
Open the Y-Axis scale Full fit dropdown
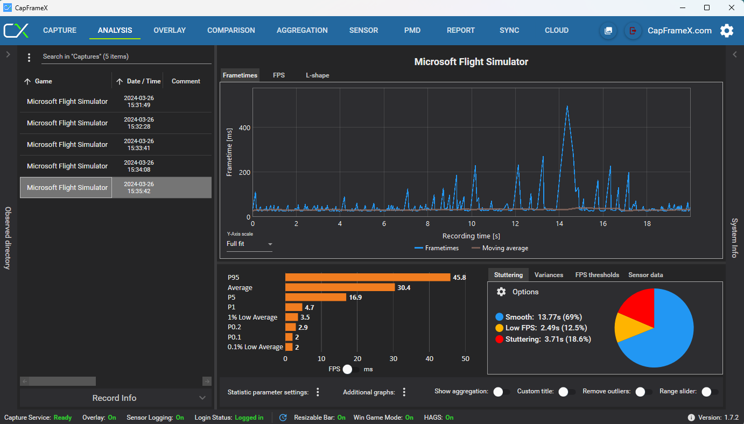[249, 244]
